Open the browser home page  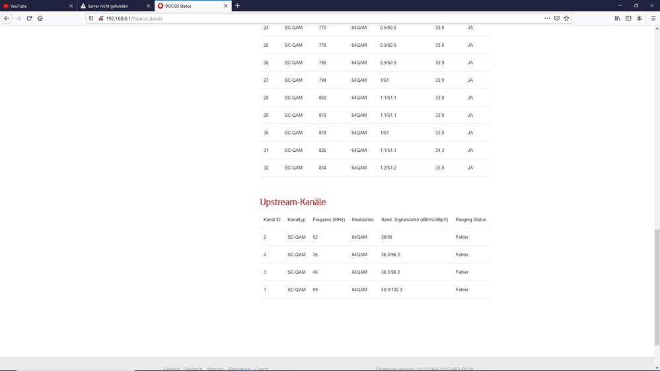pos(40,18)
